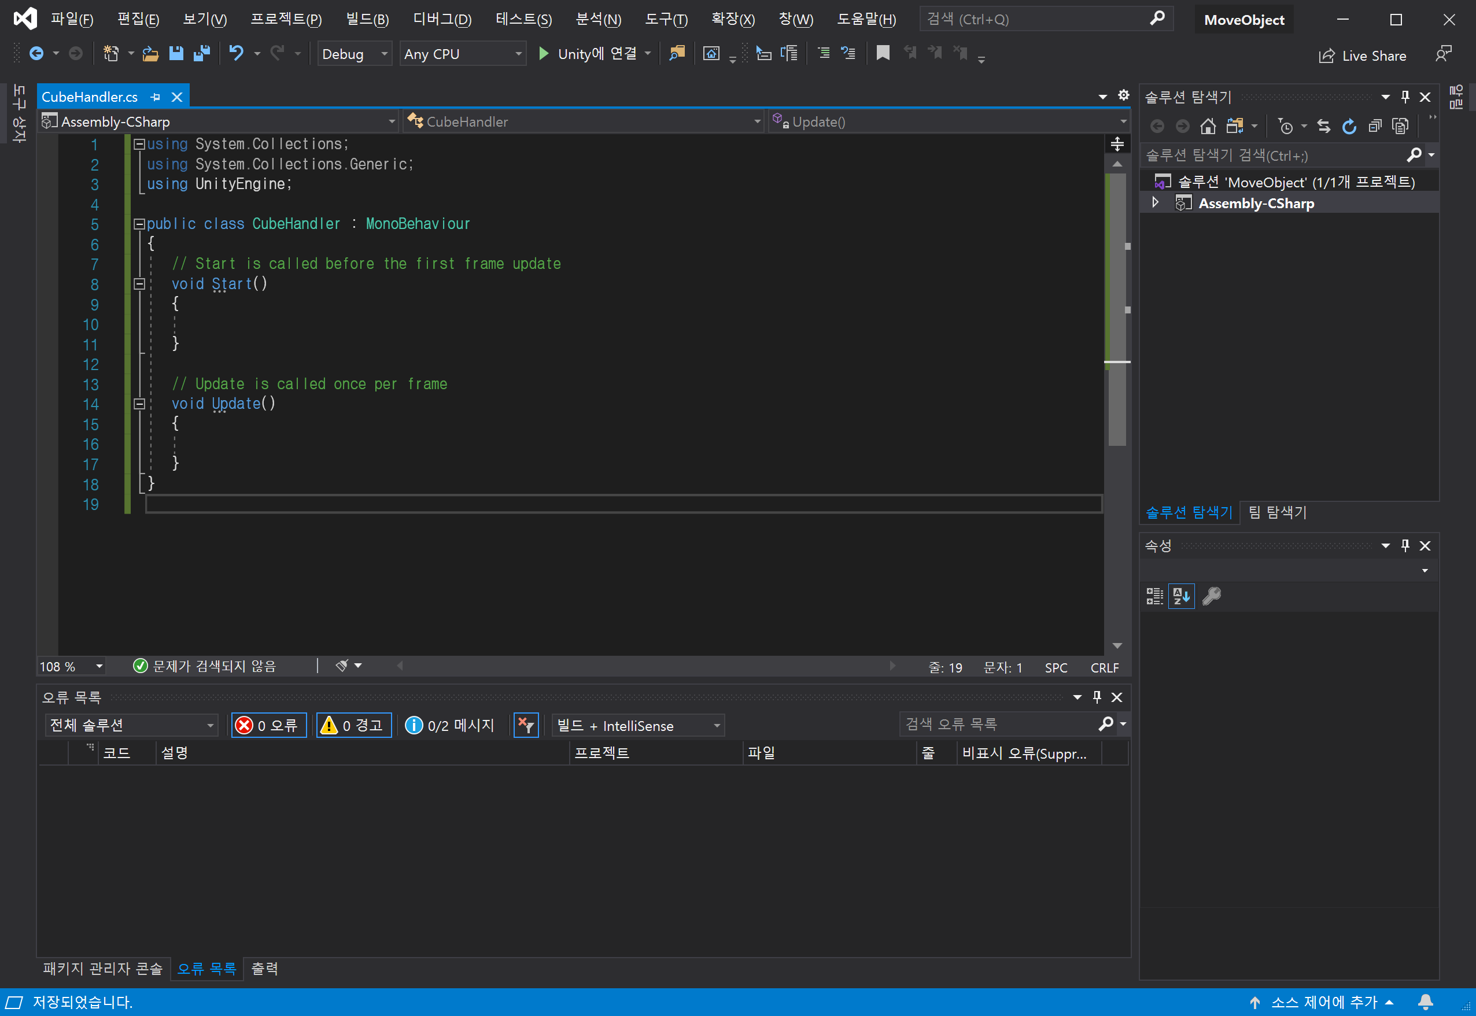Open the 디버그(D) menu
1476x1016 pixels.
(x=442, y=20)
